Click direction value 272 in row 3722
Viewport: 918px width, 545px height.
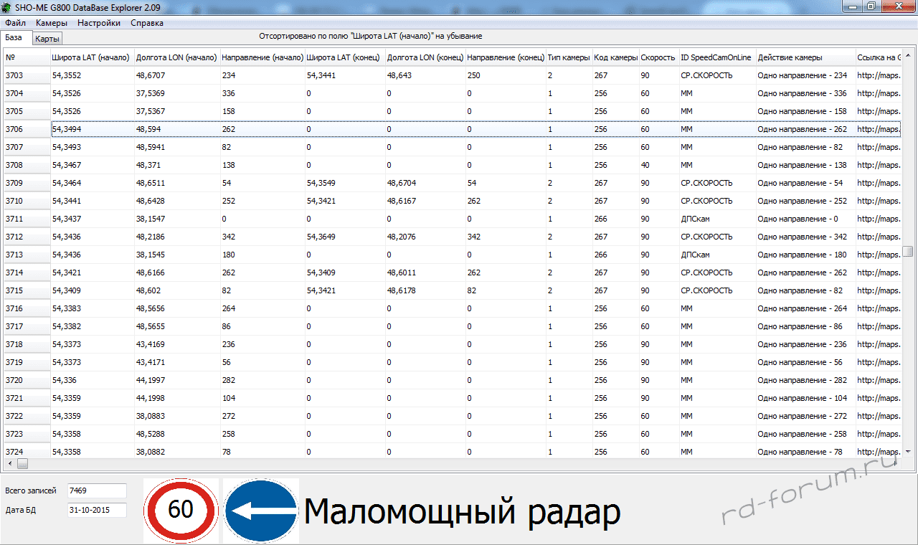point(262,416)
